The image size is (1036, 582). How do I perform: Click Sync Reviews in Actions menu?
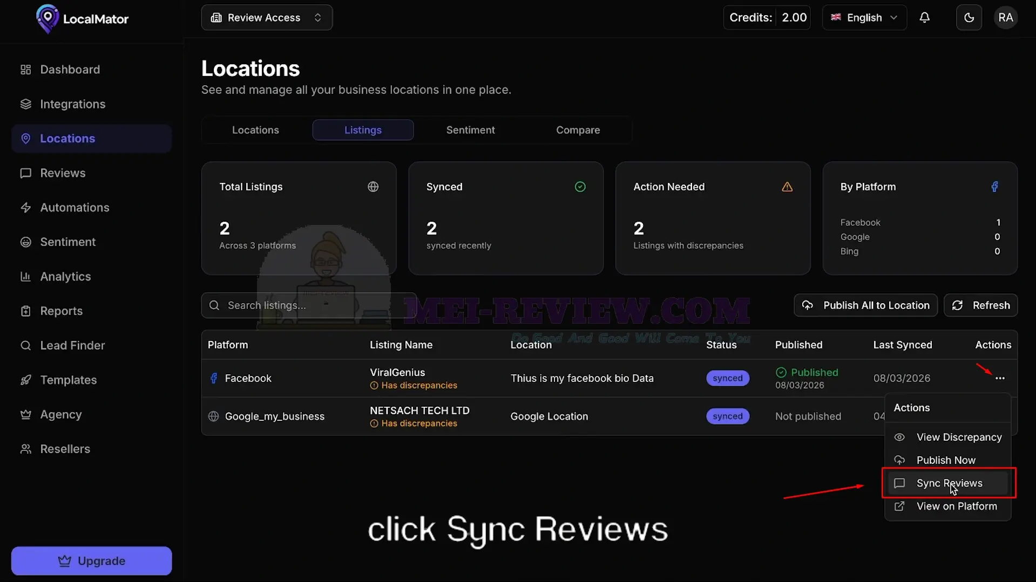click(x=947, y=483)
